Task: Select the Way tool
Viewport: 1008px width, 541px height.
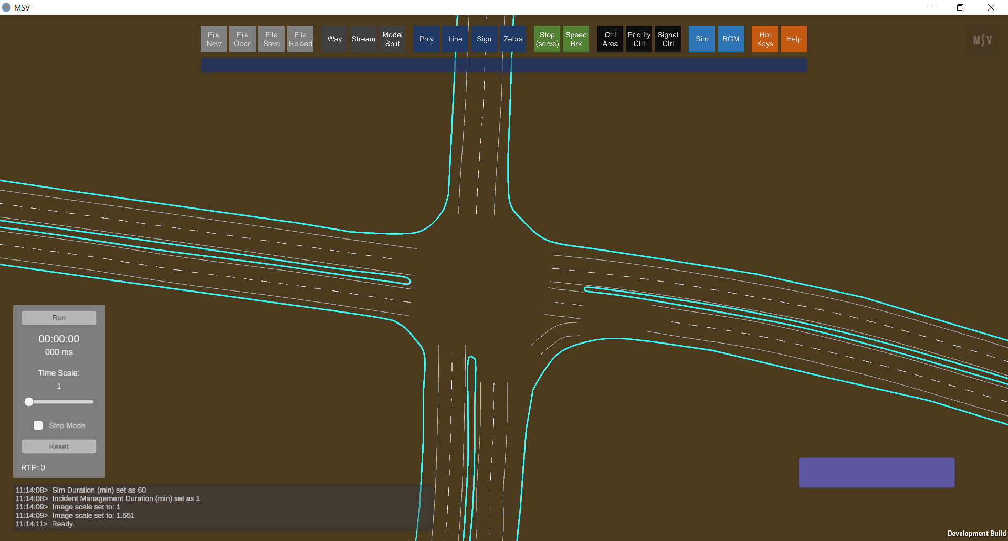Action: pos(334,39)
